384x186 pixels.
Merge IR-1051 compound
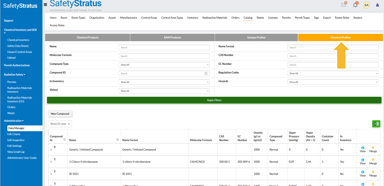tap(373, 174)
